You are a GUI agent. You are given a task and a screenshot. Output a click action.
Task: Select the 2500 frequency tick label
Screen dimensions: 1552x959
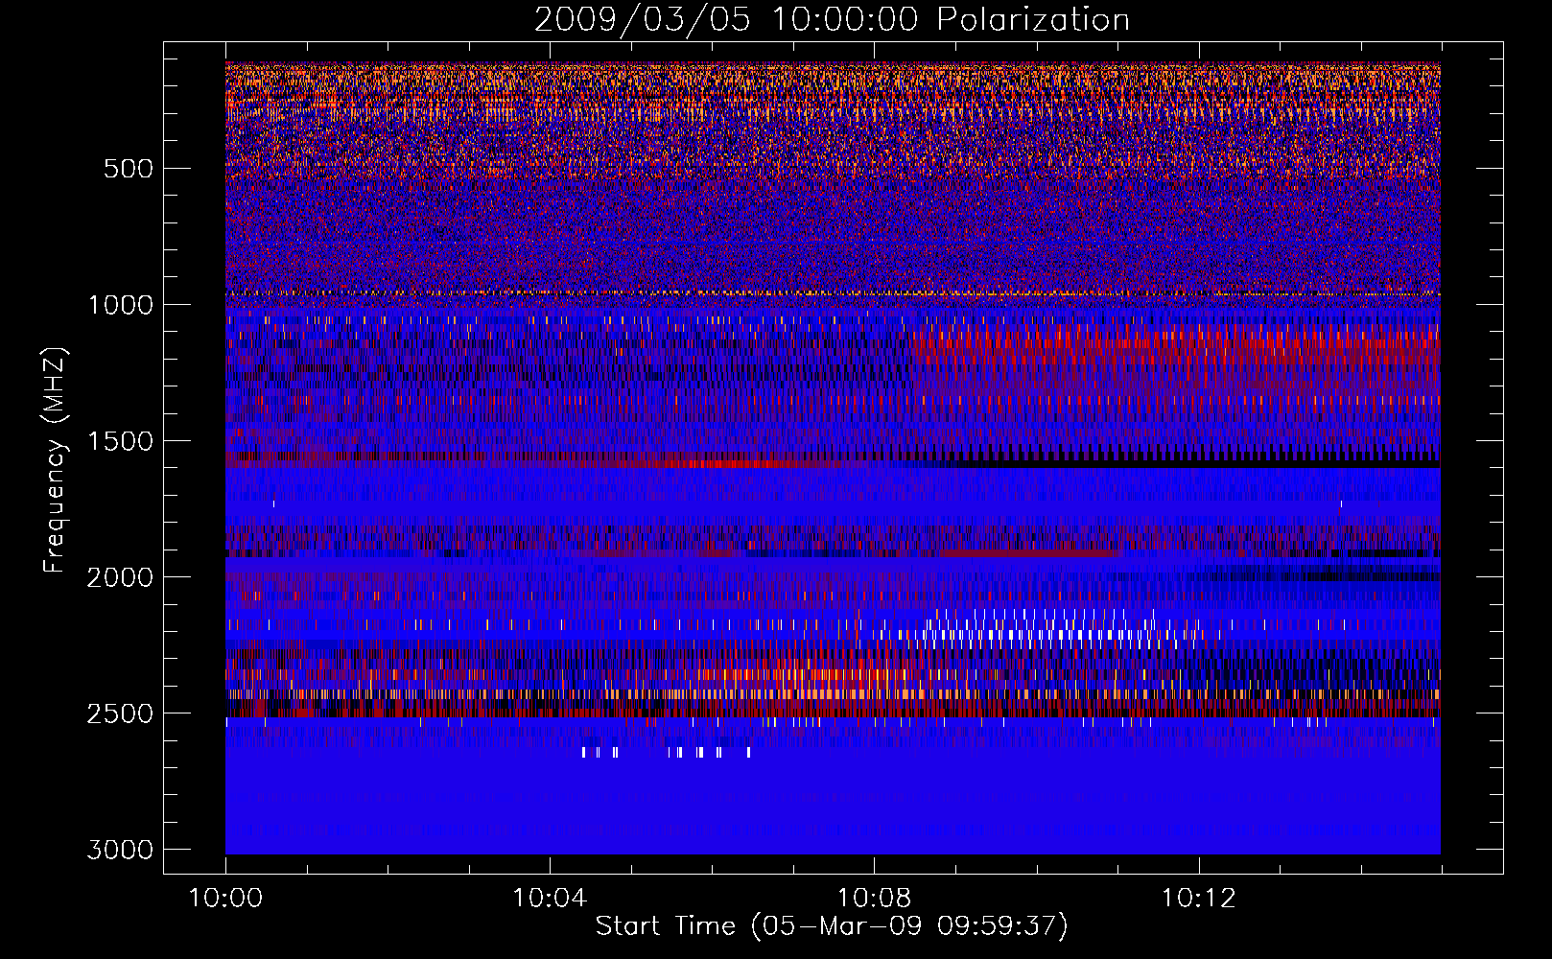(x=120, y=713)
